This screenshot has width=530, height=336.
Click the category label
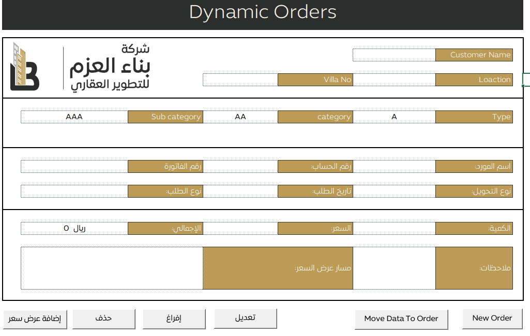315,117
